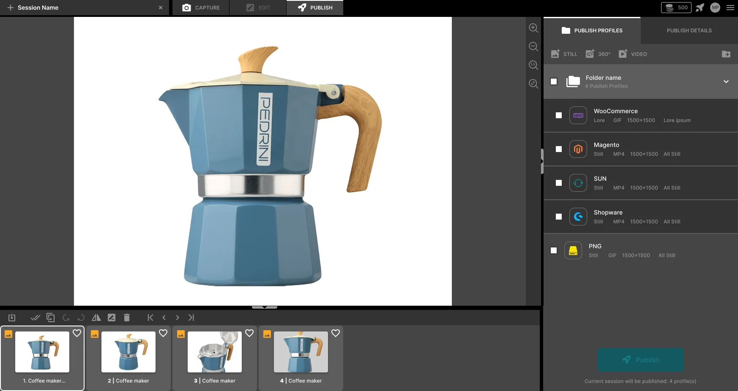The height and width of the screenshot is (391, 738).
Task: Rotate image counterclockwise
Action: (x=66, y=318)
